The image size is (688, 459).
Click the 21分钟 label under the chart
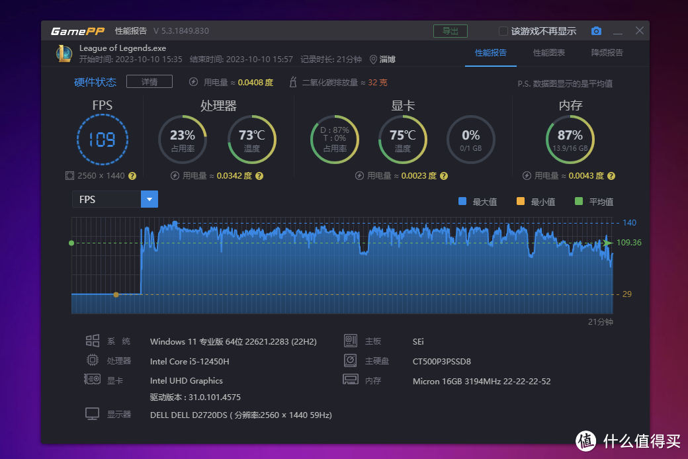tap(600, 322)
